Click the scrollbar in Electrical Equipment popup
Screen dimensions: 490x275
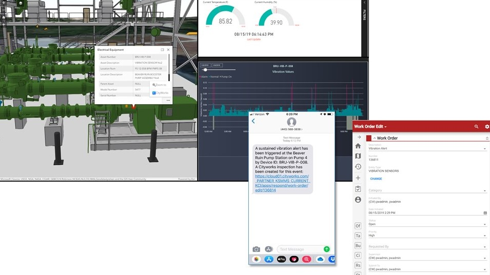[x=169, y=67]
